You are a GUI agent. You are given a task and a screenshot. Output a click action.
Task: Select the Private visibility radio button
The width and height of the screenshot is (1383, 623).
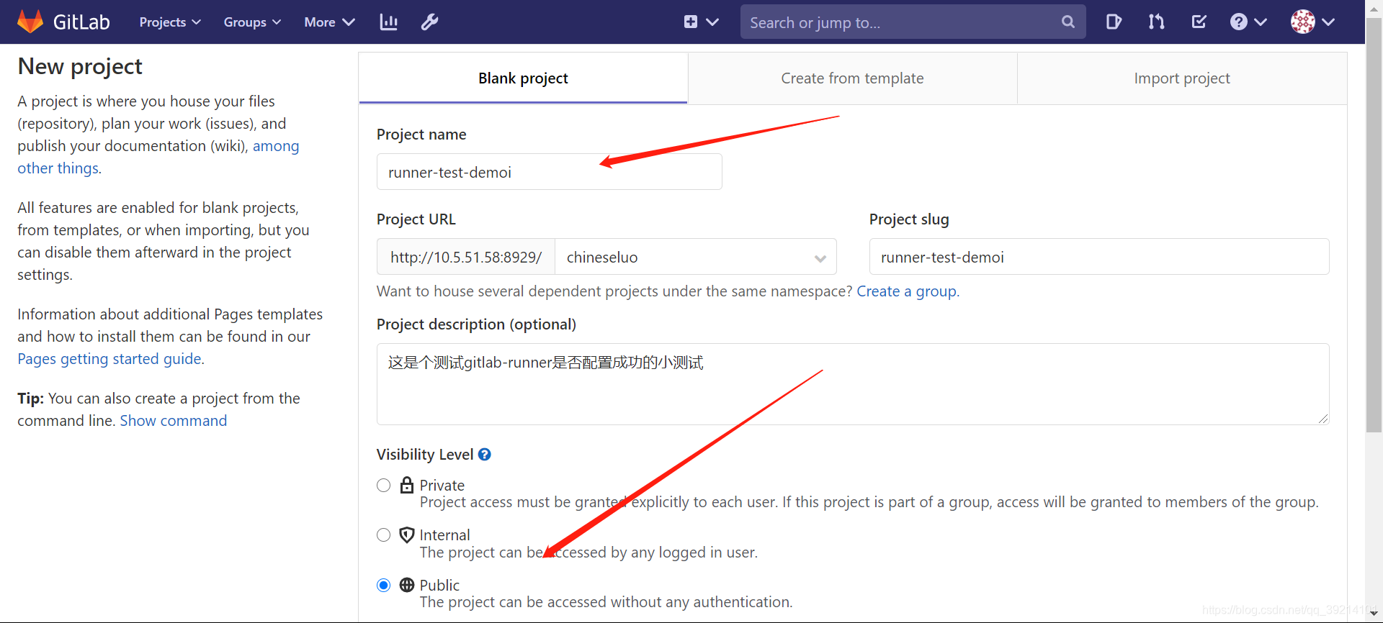(x=384, y=486)
